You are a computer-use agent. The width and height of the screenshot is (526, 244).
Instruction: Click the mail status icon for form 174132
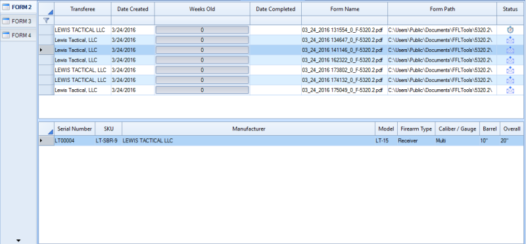click(510, 80)
